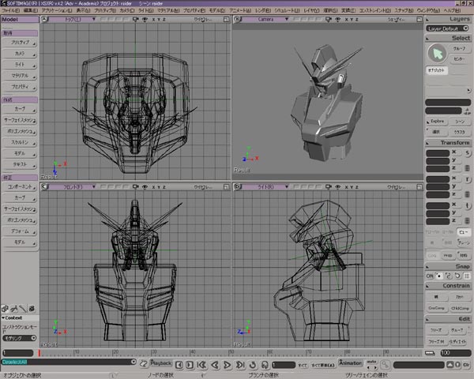Open the ライト (Light) menu
The width and height of the screenshot is (474, 379).
point(145,10)
